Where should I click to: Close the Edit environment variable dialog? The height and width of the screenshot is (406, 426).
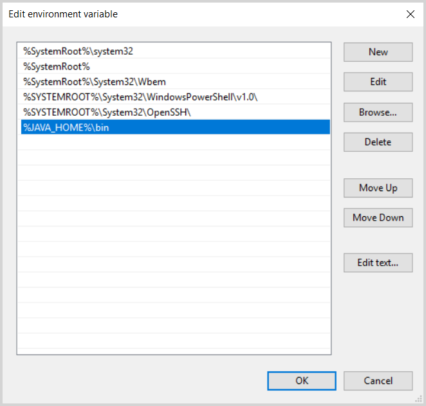[410, 14]
